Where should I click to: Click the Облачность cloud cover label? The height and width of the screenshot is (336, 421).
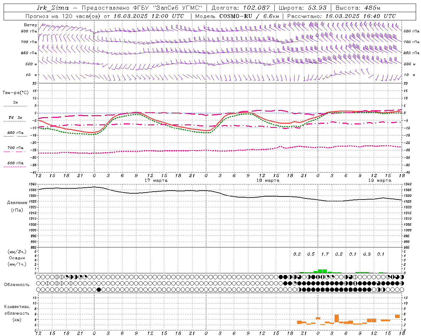pos(17,285)
